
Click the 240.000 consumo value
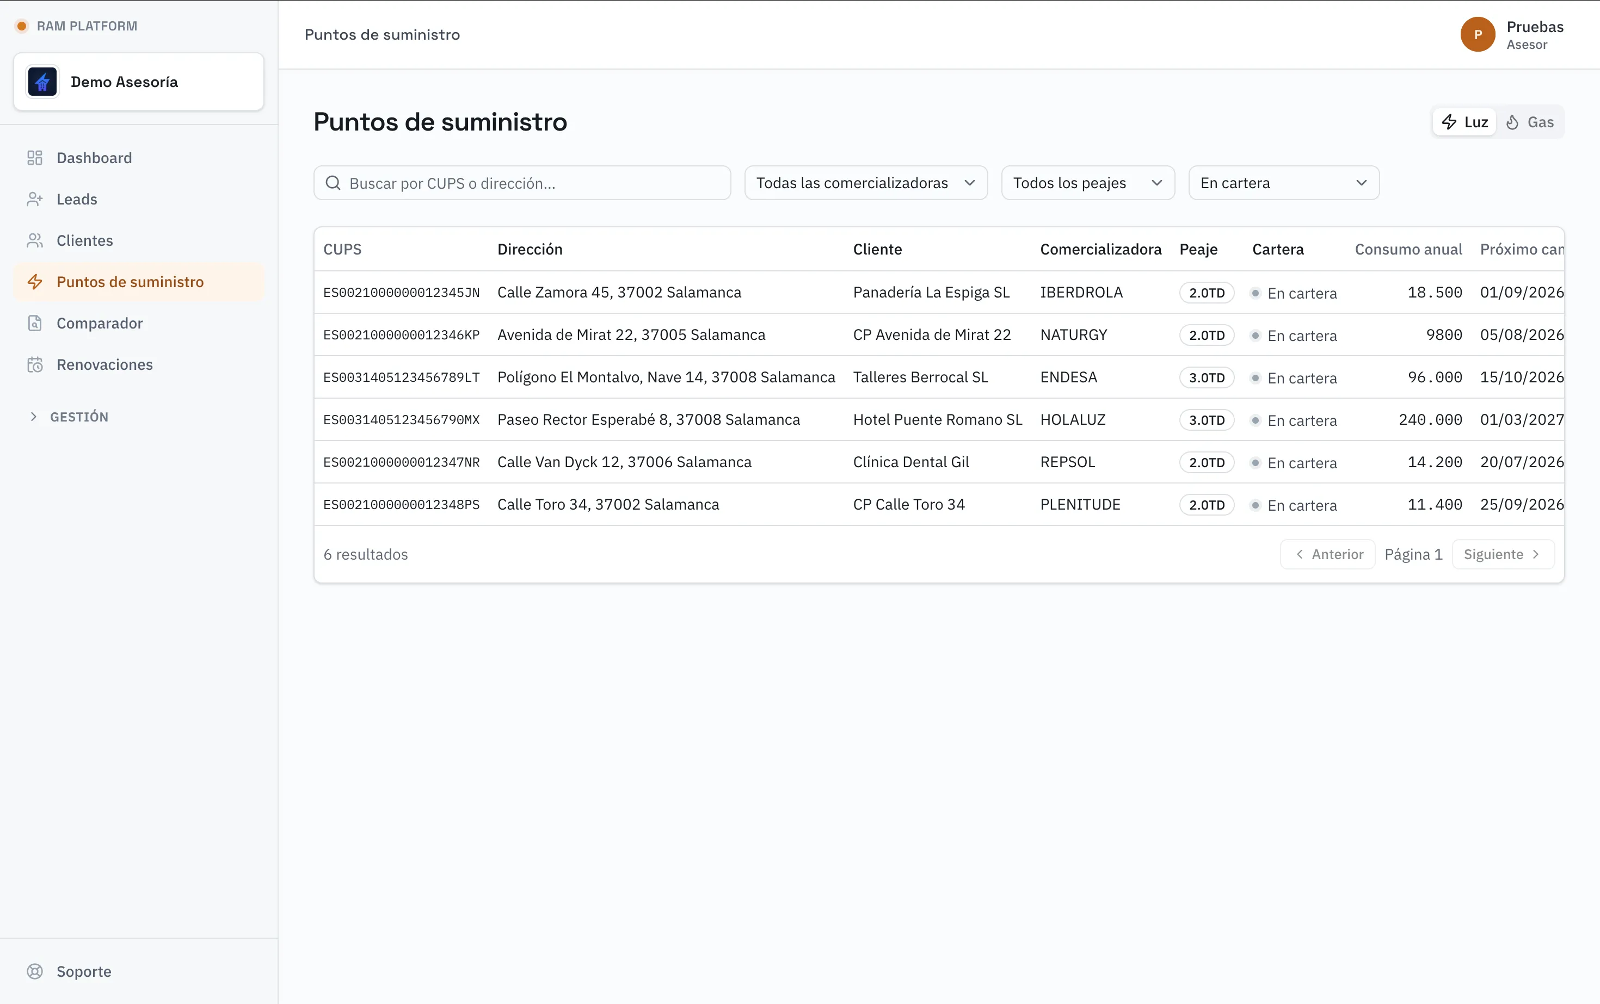pyautogui.click(x=1430, y=420)
